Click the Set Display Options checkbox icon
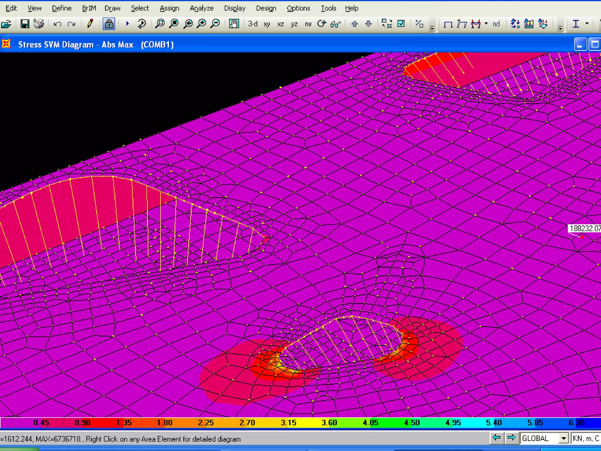 (401, 23)
